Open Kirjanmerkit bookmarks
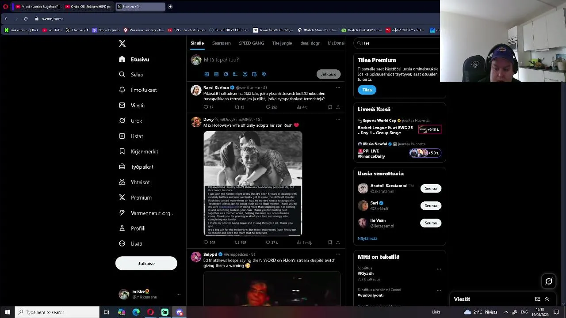The height and width of the screenshot is (318, 566). coord(139,151)
